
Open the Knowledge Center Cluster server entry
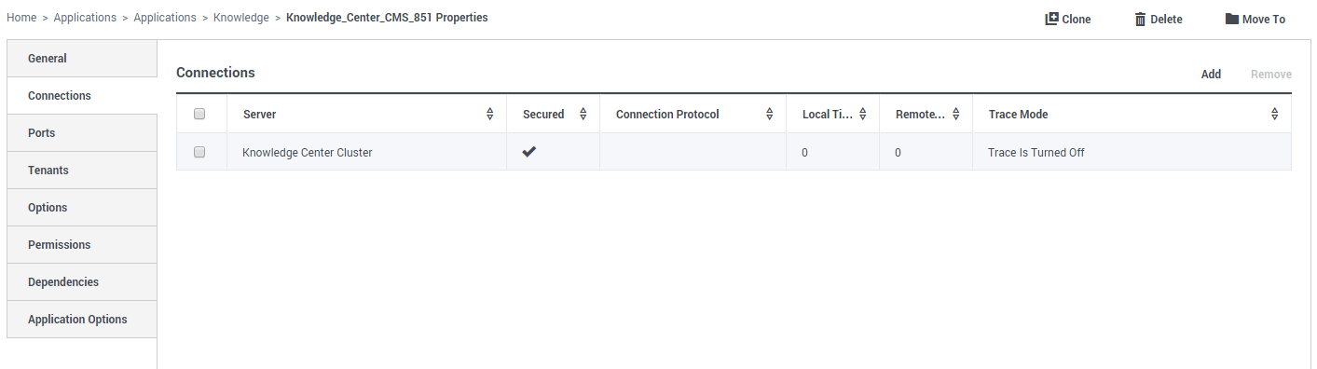[x=308, y=153]
